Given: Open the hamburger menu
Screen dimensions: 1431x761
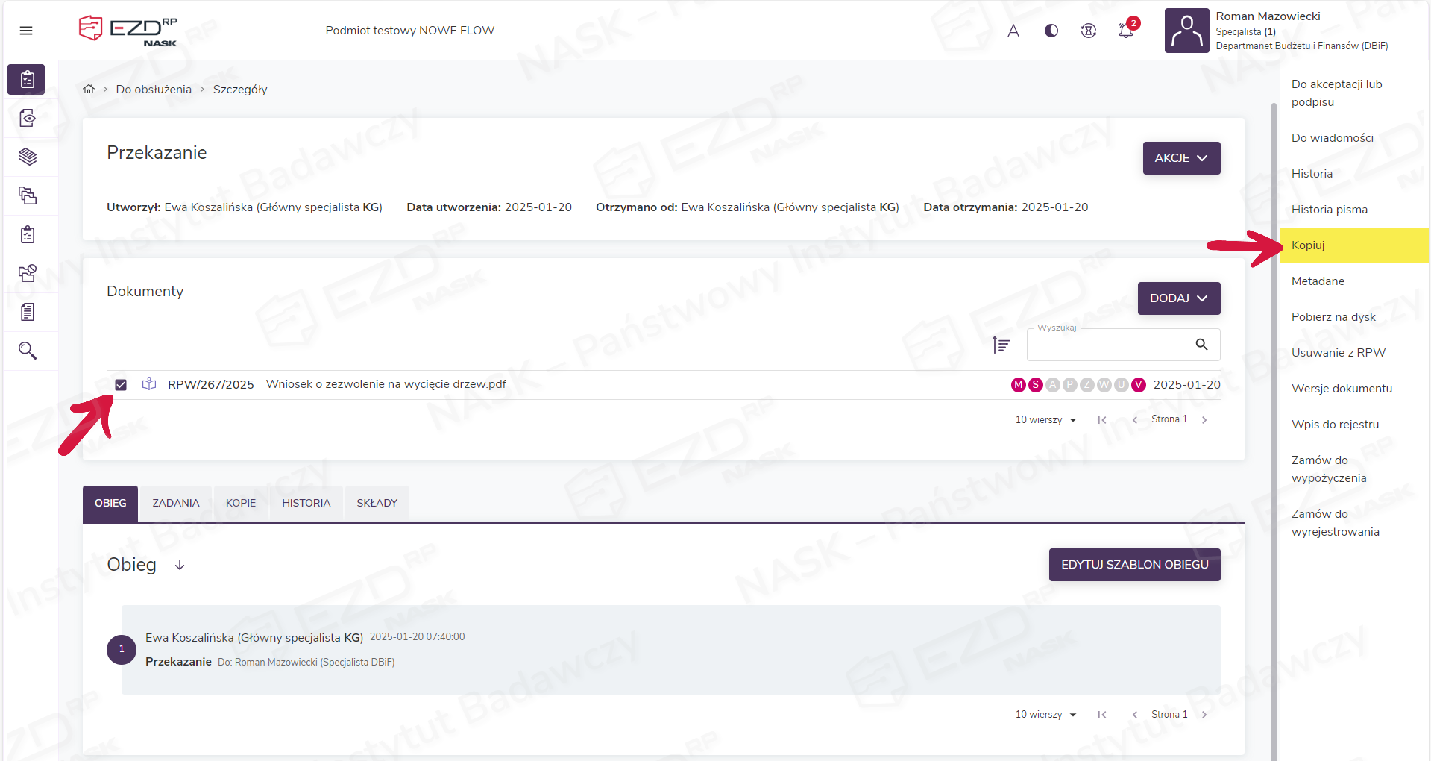Looking at the screenshot, I should click(26, 31).
